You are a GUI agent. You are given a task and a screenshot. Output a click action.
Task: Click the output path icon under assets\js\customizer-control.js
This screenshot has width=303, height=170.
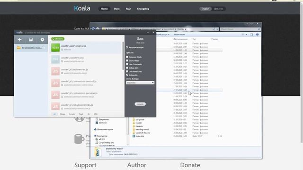point(62,85)
